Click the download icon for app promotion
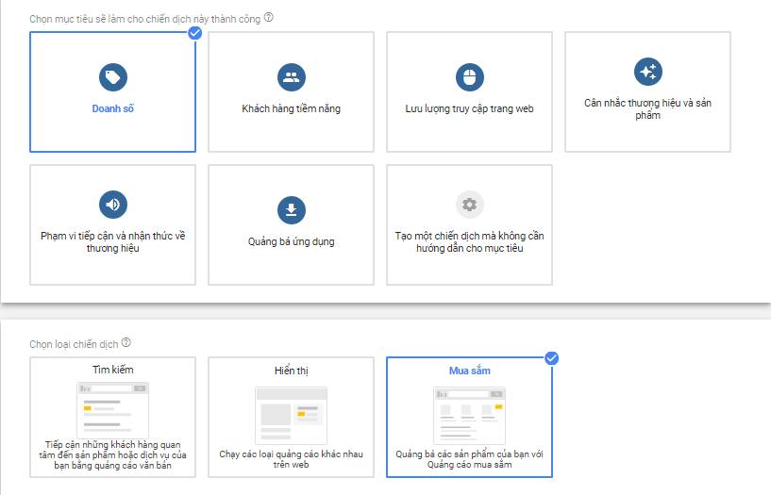 pyautogui.click(x=291, y=209)
